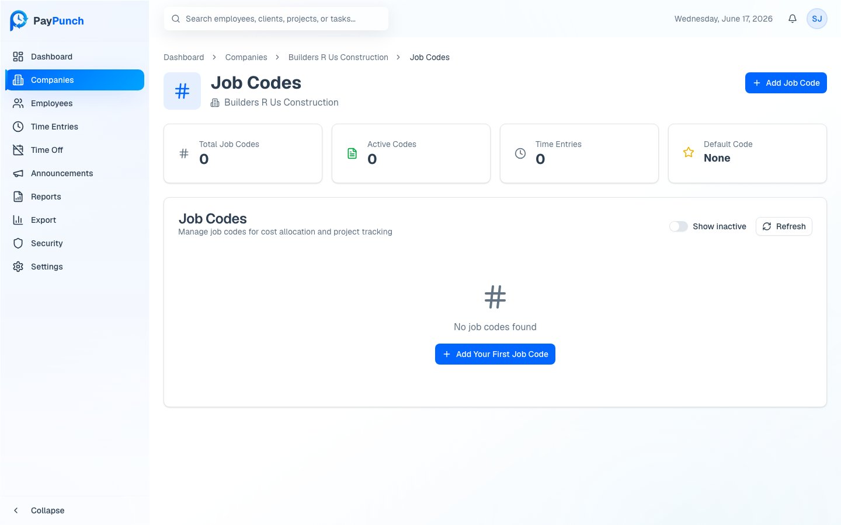The height and width of the screenshot is (525, 841).
Task: Click the building icon beside the company name
Action: coord(215,103)
